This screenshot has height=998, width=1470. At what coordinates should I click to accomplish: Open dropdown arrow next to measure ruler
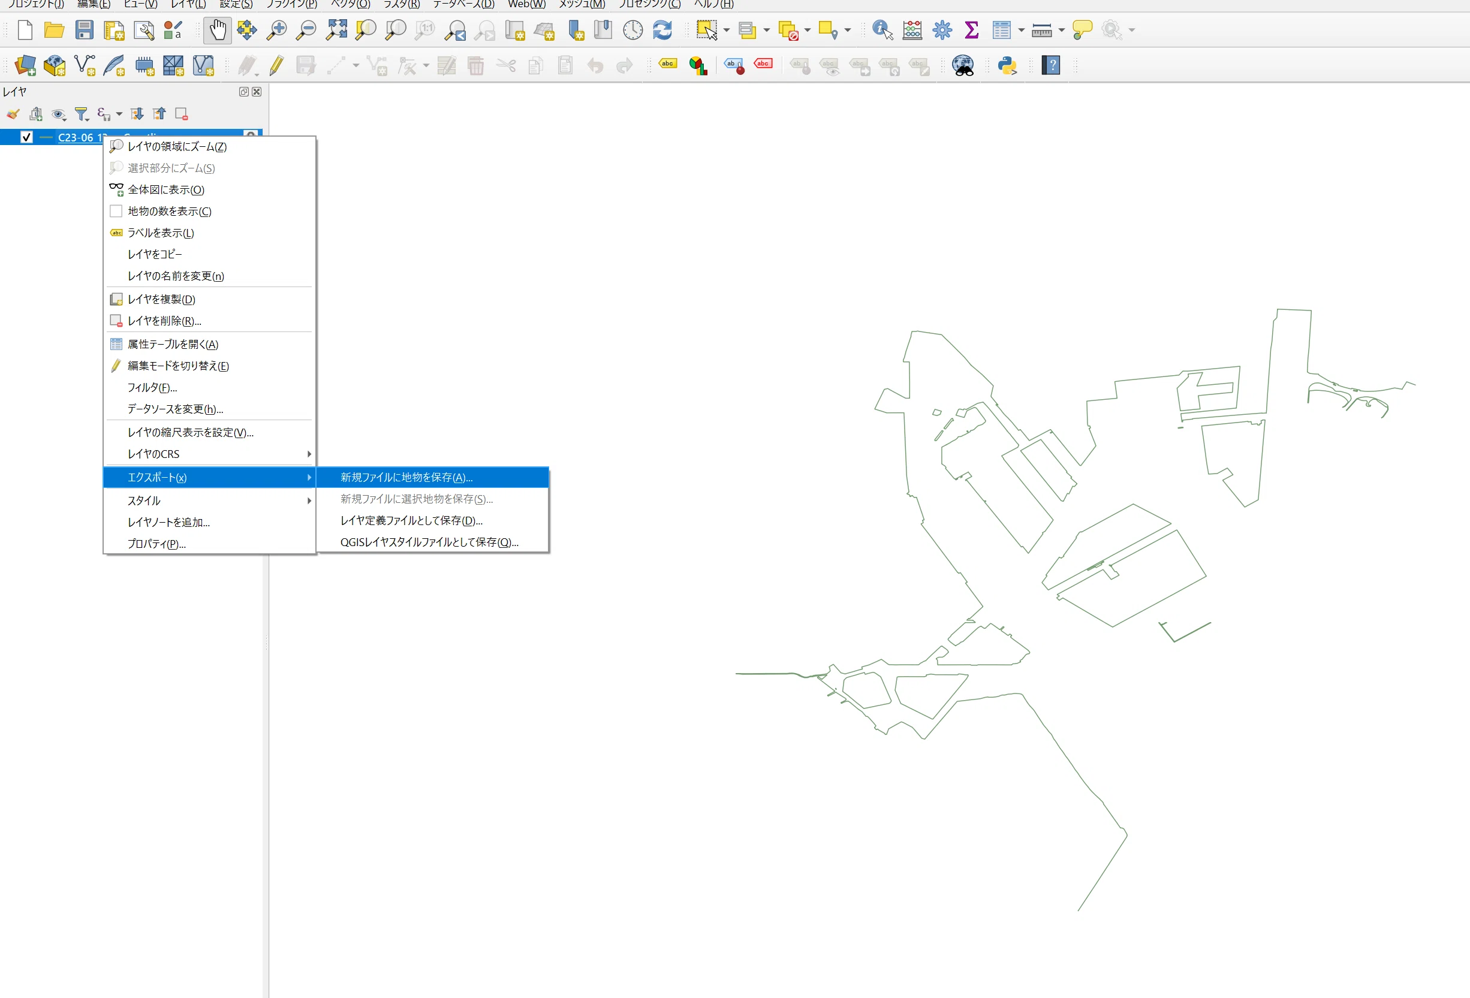tap(1061, 30)
